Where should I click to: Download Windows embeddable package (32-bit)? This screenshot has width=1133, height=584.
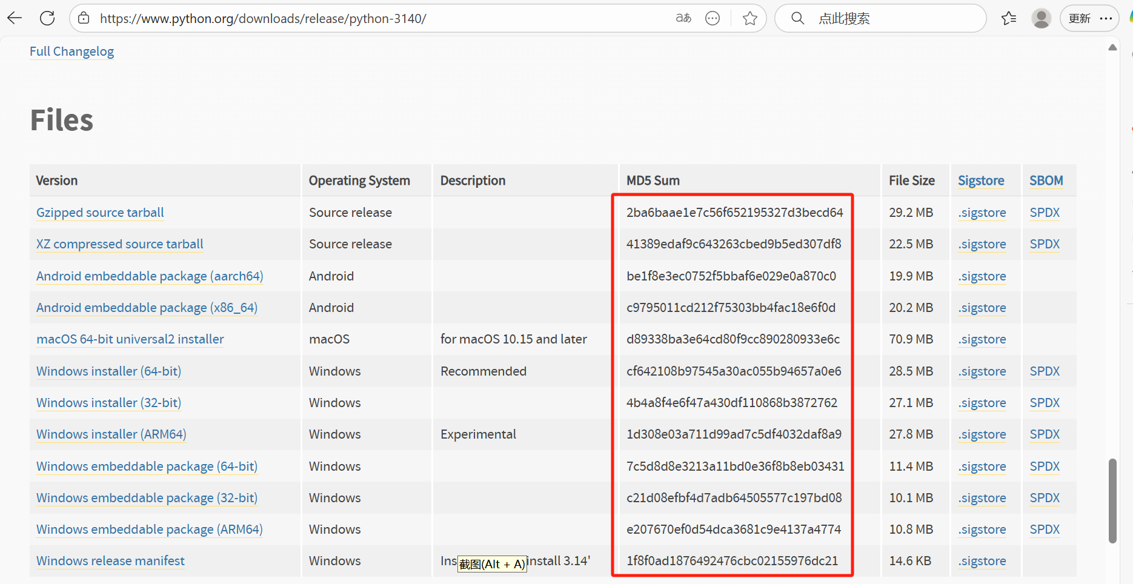tap(147, 498)
